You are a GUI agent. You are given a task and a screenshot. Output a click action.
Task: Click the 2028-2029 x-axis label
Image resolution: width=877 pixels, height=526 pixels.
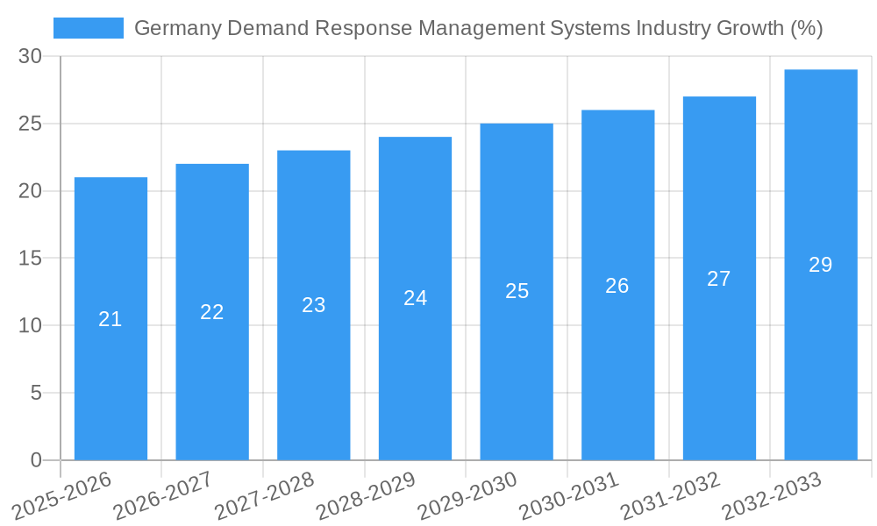click(367, 496)
